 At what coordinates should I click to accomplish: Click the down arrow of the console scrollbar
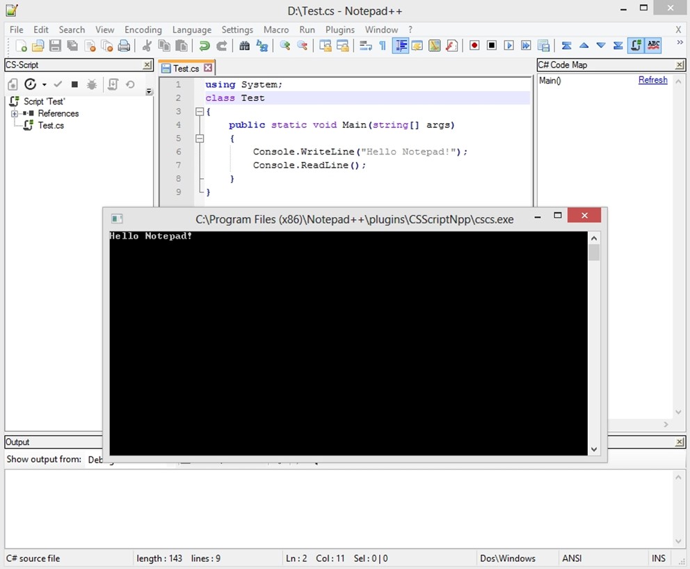click(593, 449)
